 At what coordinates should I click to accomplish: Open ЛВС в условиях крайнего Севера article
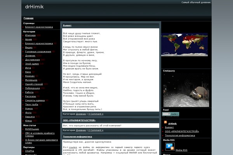40,134
